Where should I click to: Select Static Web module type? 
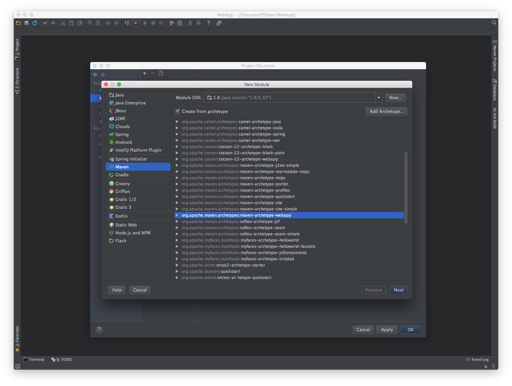point(138,225)
